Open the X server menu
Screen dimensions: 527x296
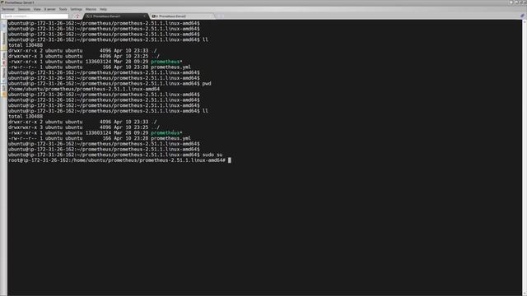[x=49, y=9]
